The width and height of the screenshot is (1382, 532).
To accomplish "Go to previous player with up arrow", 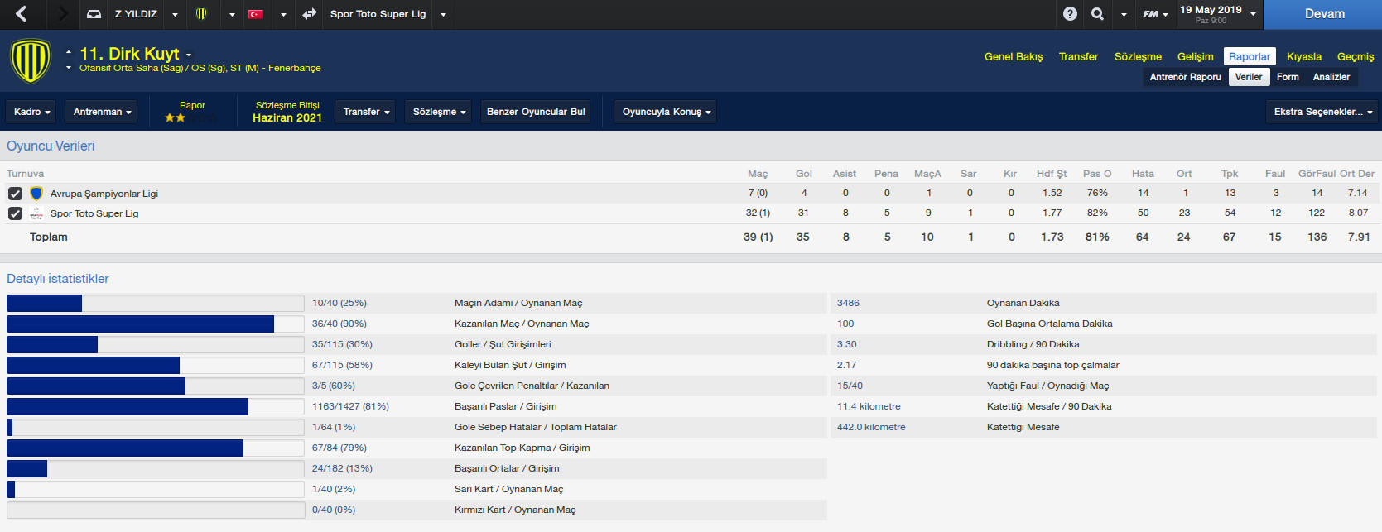I will pyautogui.click(x=68, y=52).
